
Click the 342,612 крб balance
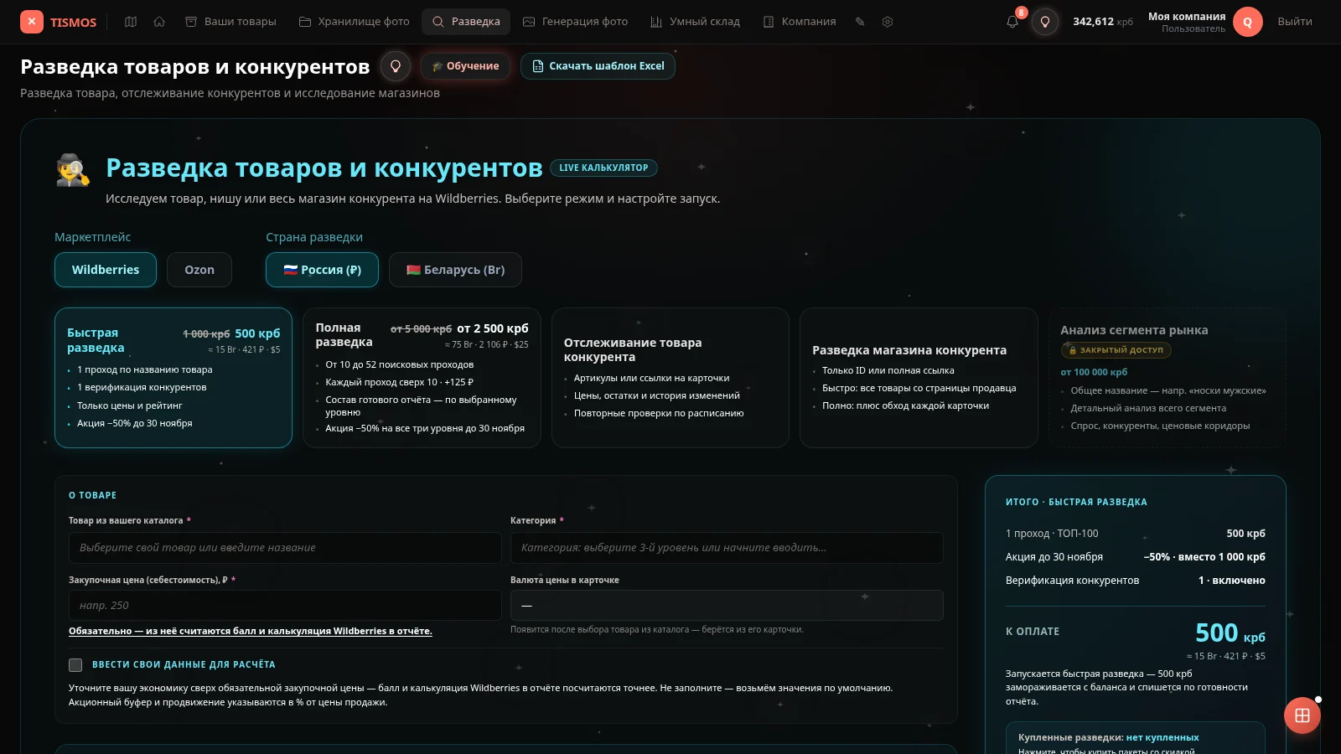click(1103, 22)
